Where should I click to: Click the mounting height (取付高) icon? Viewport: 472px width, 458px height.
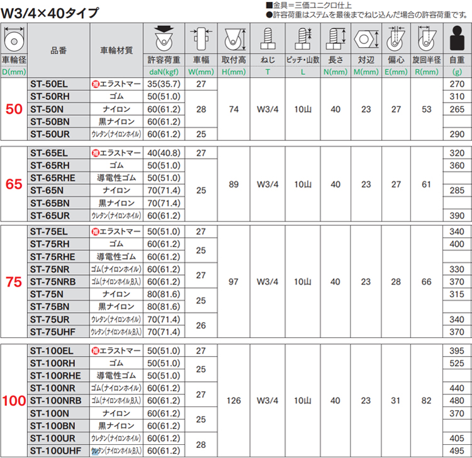(233, 40)
